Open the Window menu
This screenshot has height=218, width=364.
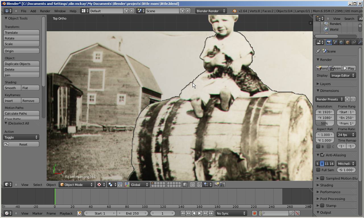point(60,11)
